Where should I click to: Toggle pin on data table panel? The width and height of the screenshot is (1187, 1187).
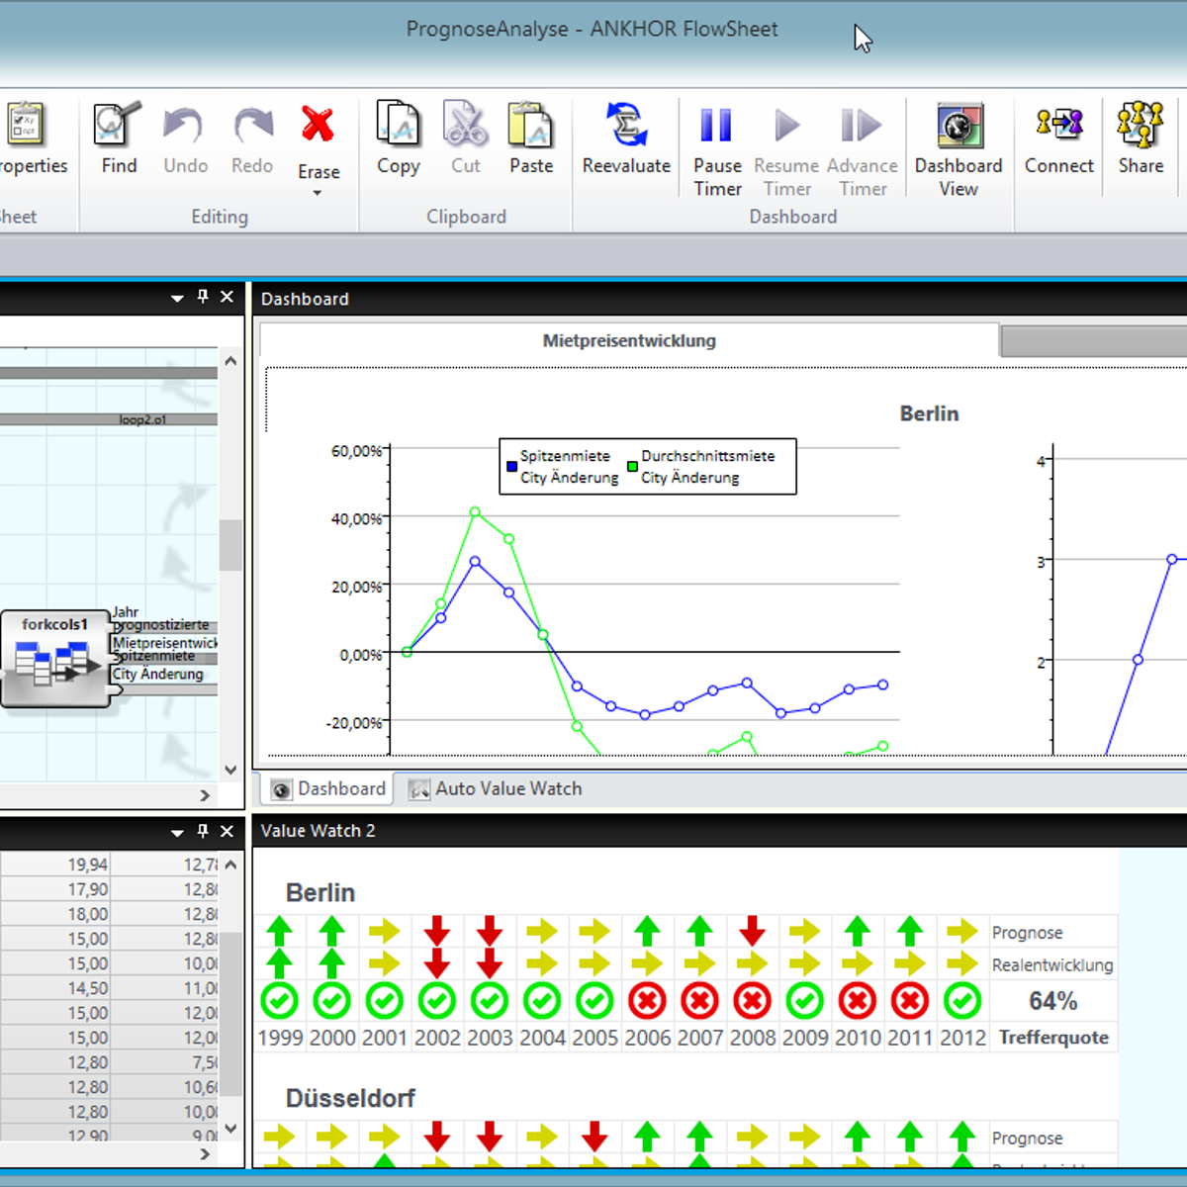coord(203,832)
